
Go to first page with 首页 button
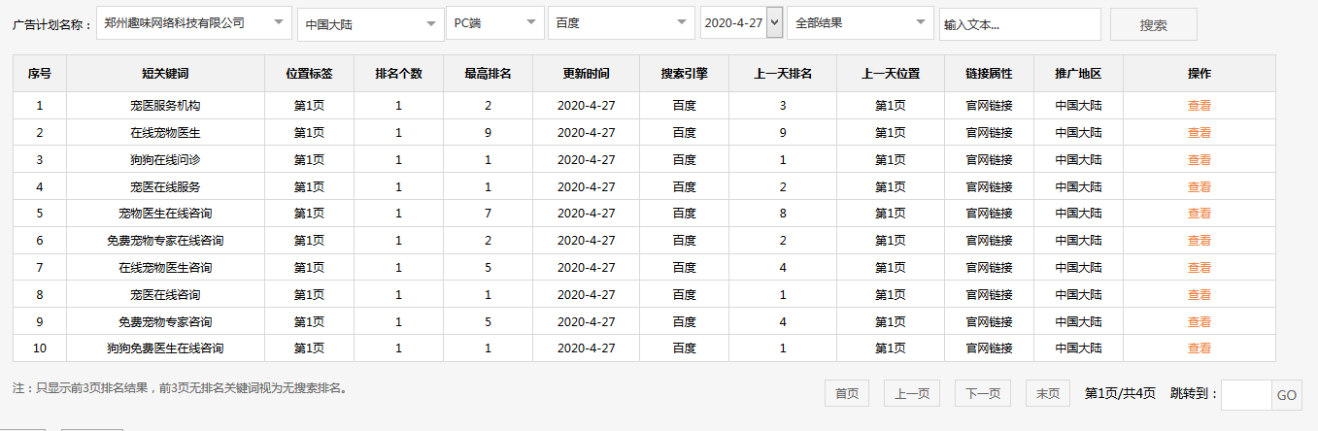[x=846, y=393]
